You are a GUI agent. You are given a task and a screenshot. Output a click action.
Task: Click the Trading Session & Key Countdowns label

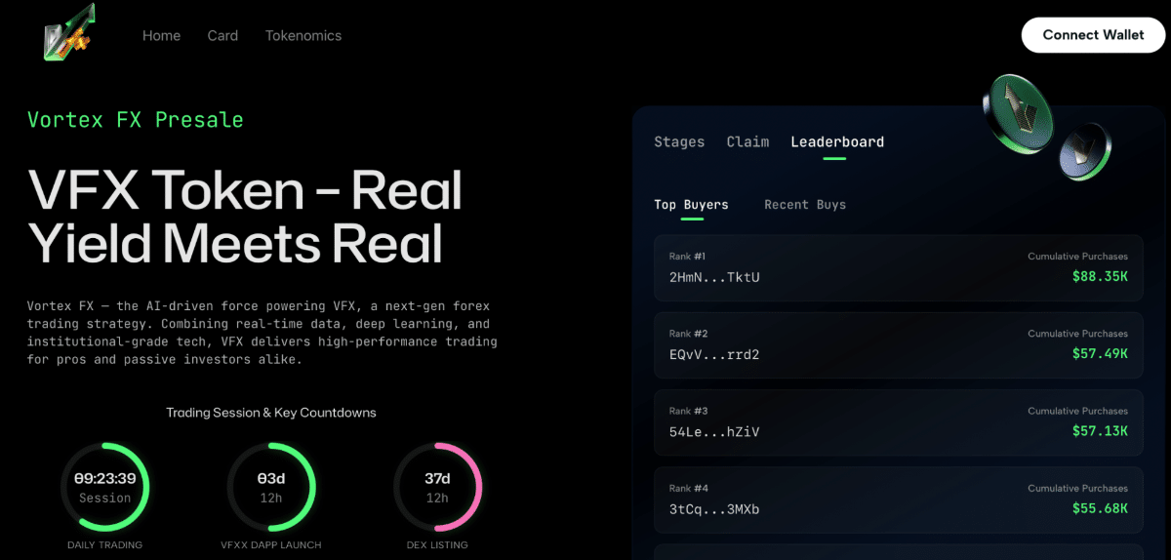271,413
